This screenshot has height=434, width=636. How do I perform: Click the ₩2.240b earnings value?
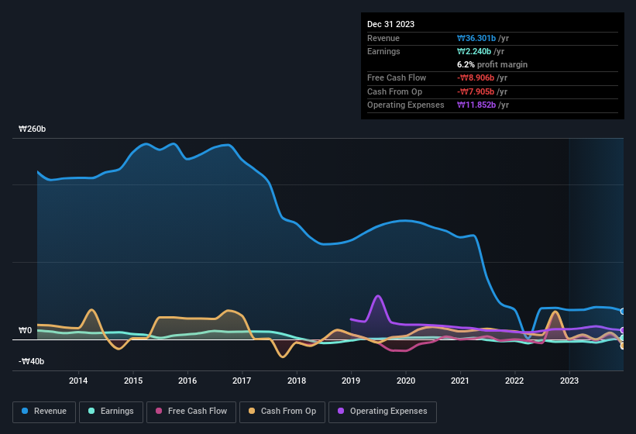coord(474,51)
